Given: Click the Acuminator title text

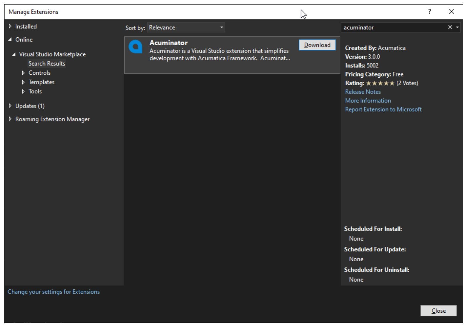Looking at the screenshot, I should coord(168,43).
